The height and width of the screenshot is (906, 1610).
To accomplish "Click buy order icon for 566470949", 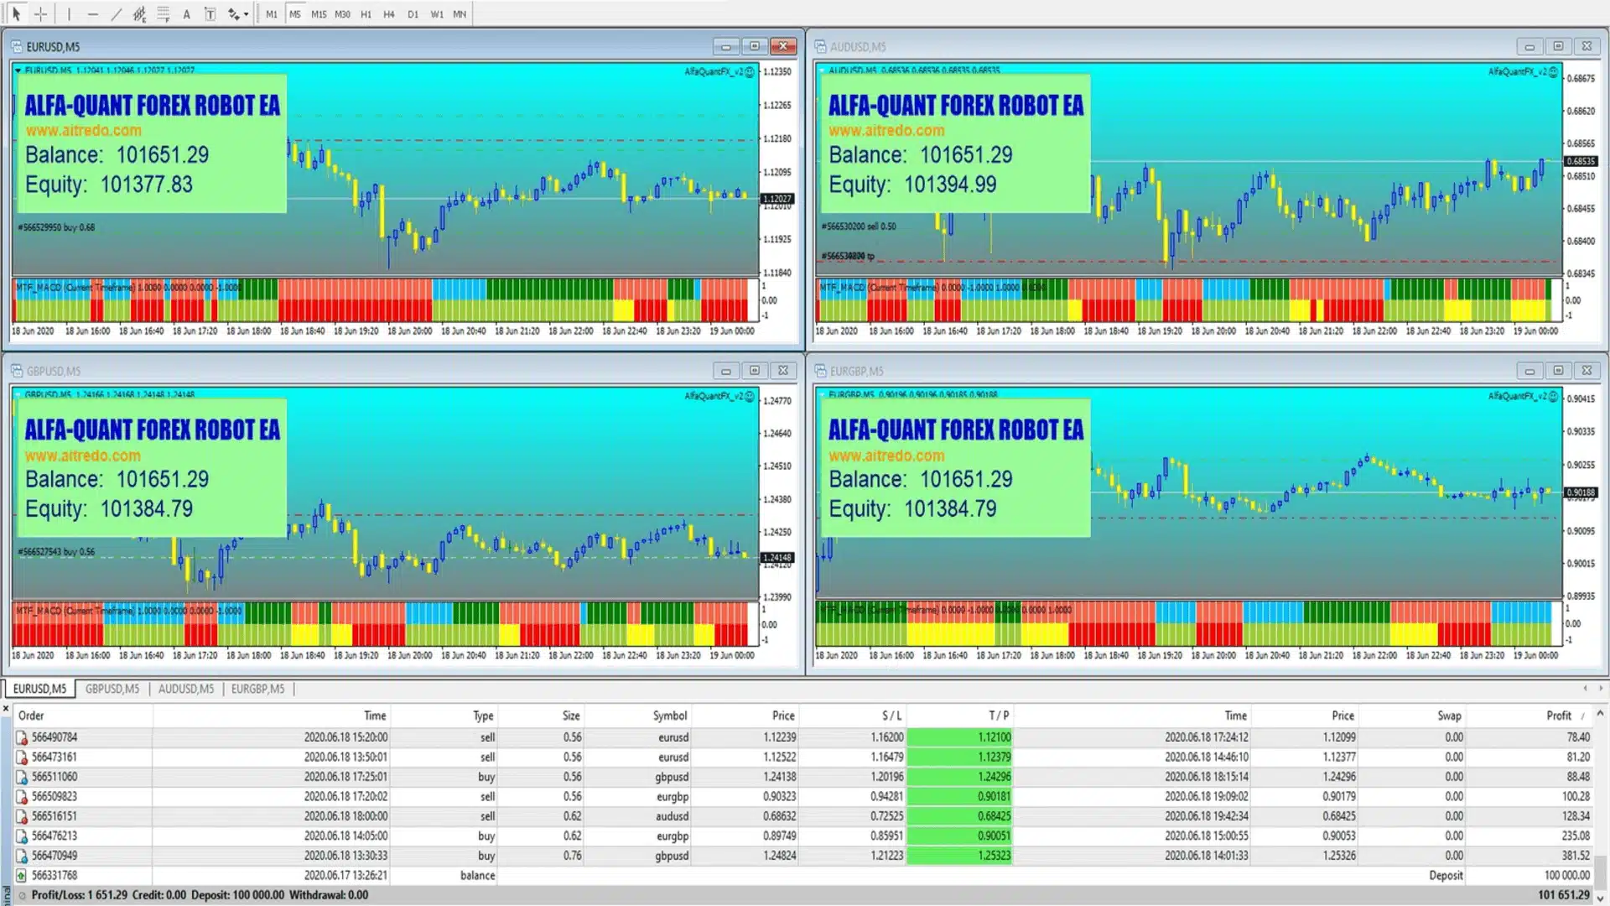I will (22, 856).
